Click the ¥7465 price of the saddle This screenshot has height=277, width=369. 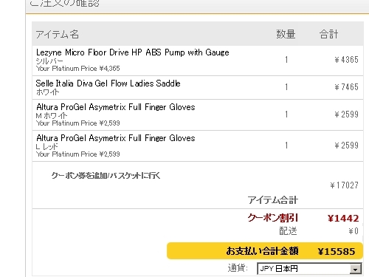(x=346, y=87)
